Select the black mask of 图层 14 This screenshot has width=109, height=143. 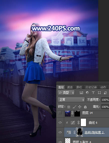coord(77,114)
